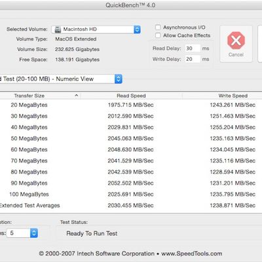262x262 pixels.
Task: Toggle Allow Cache Effects checkbox
Action: [158, 35]
